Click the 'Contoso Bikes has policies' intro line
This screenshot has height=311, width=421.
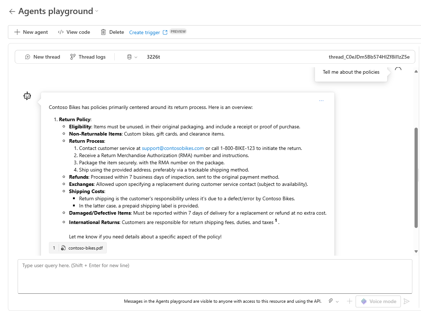point(151,108)
